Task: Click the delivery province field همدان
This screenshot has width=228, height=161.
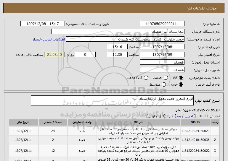Action: pos(162,62)
